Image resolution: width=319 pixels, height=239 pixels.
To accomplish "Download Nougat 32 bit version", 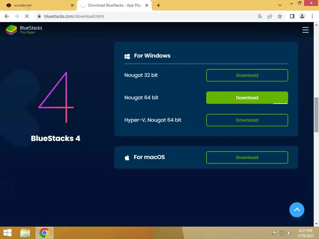I will point(247,75).
